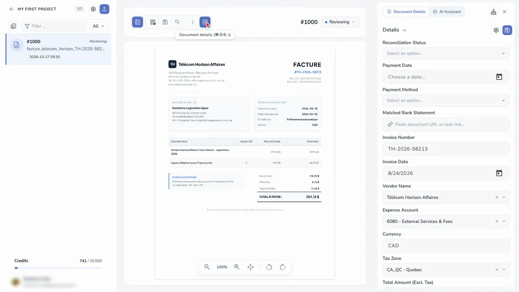This screenshot has width=519, height=292.
Task: Zoom out of the document preview
Action: (x=207, y=267)
